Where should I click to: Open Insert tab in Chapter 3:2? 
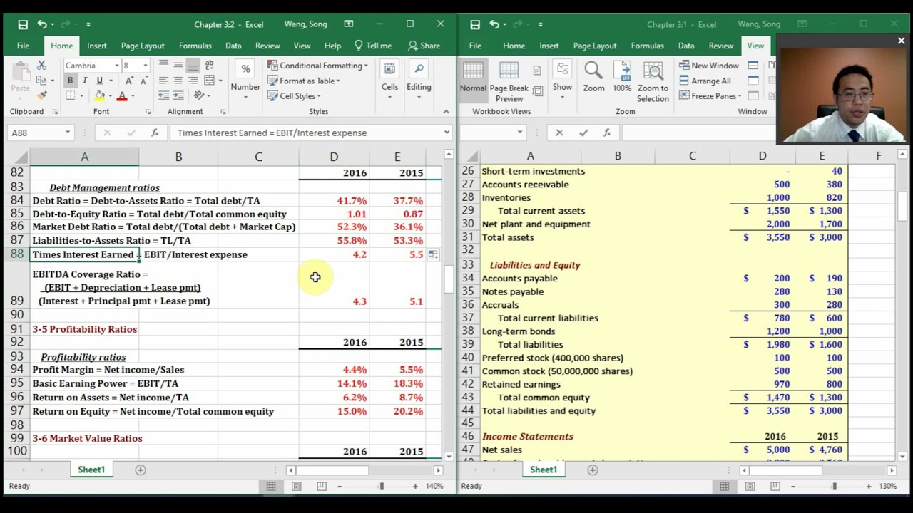tap(97, 46)
